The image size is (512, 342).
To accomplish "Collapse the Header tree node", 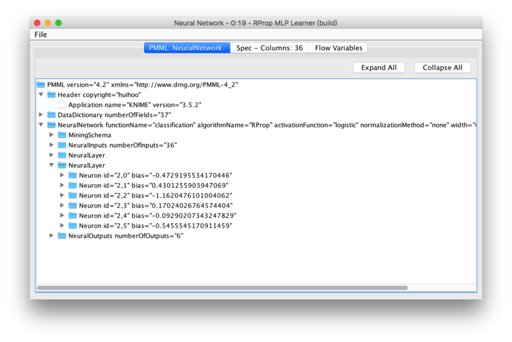I will (x=42, y=95).
